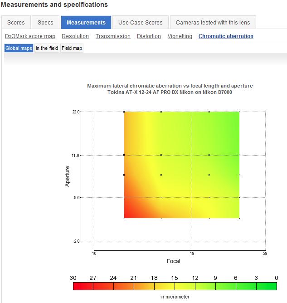The width and height of the screenshot is (287, 303).
Task: Click the 5.6 aperture axis value
Action: click(x=77, y=197)
